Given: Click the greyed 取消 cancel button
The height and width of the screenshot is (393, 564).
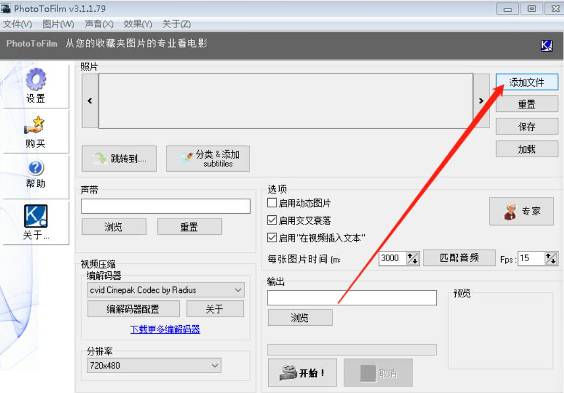Looking at the screenshot, I should point(378,373).
